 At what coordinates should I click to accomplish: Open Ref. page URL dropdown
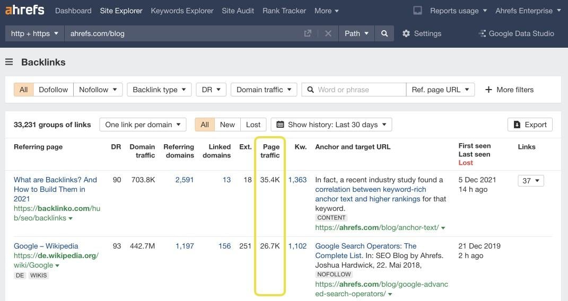click(440, 90)
